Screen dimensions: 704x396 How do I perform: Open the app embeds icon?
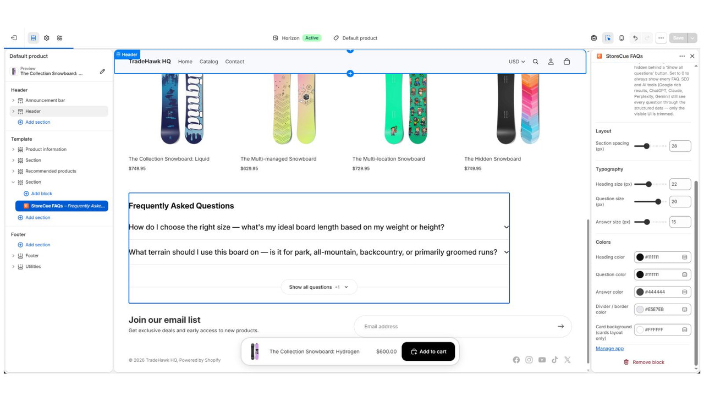coord(59,38)
